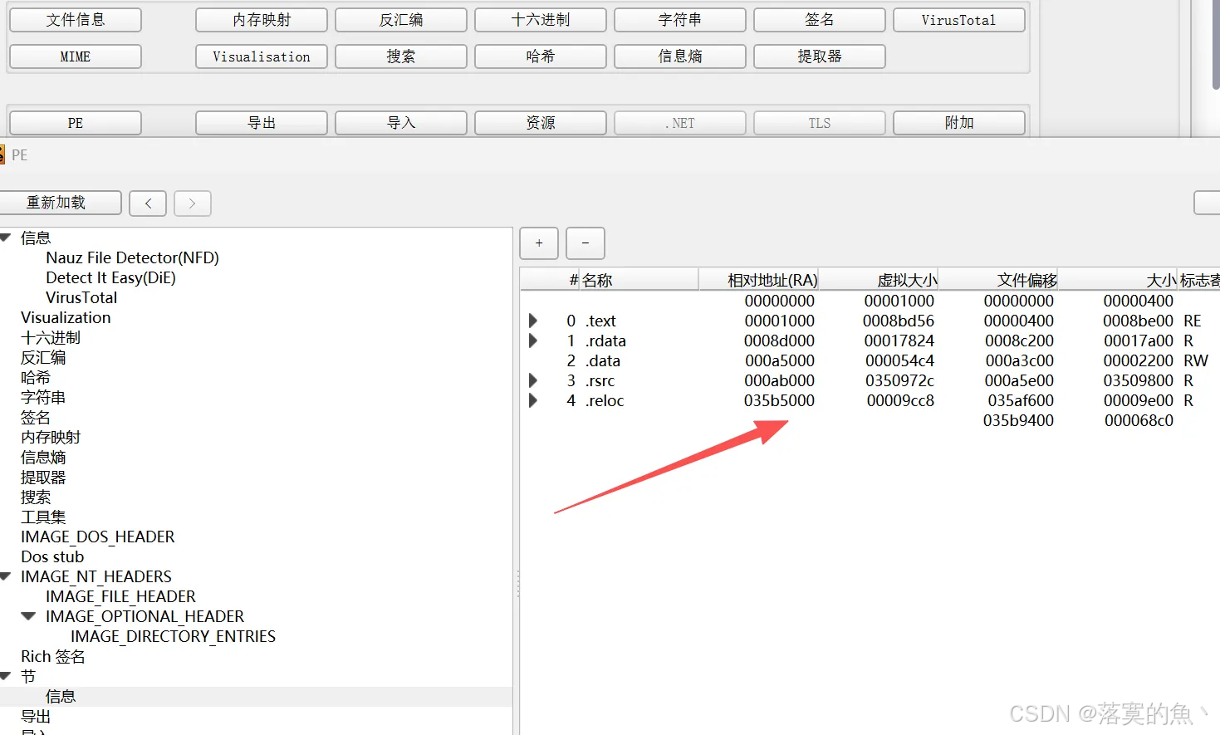Select the .data section name cell

[603, 360]
